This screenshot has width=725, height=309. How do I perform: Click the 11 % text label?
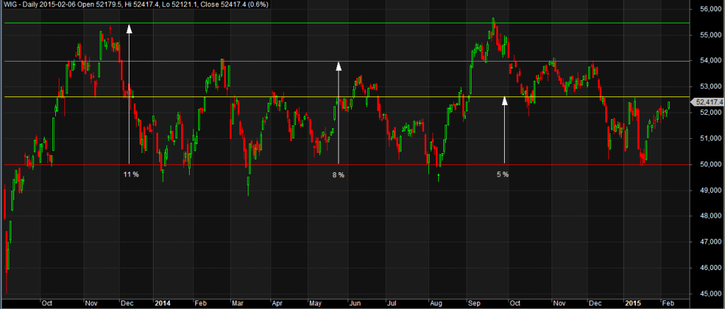tap(131, 174)
